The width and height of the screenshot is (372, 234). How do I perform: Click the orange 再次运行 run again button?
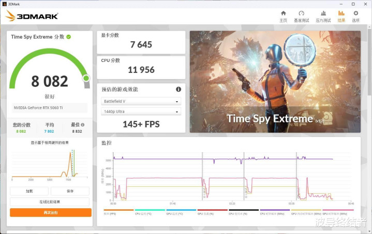(50, 212)
